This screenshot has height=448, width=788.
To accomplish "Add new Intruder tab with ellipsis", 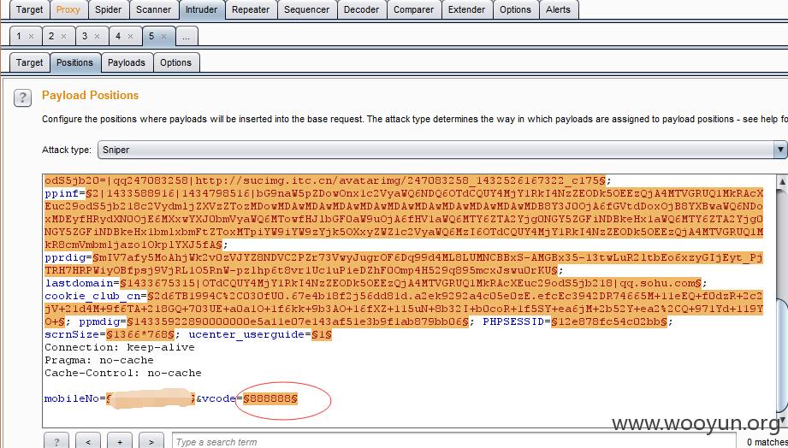I will click(x=187, y=36).
